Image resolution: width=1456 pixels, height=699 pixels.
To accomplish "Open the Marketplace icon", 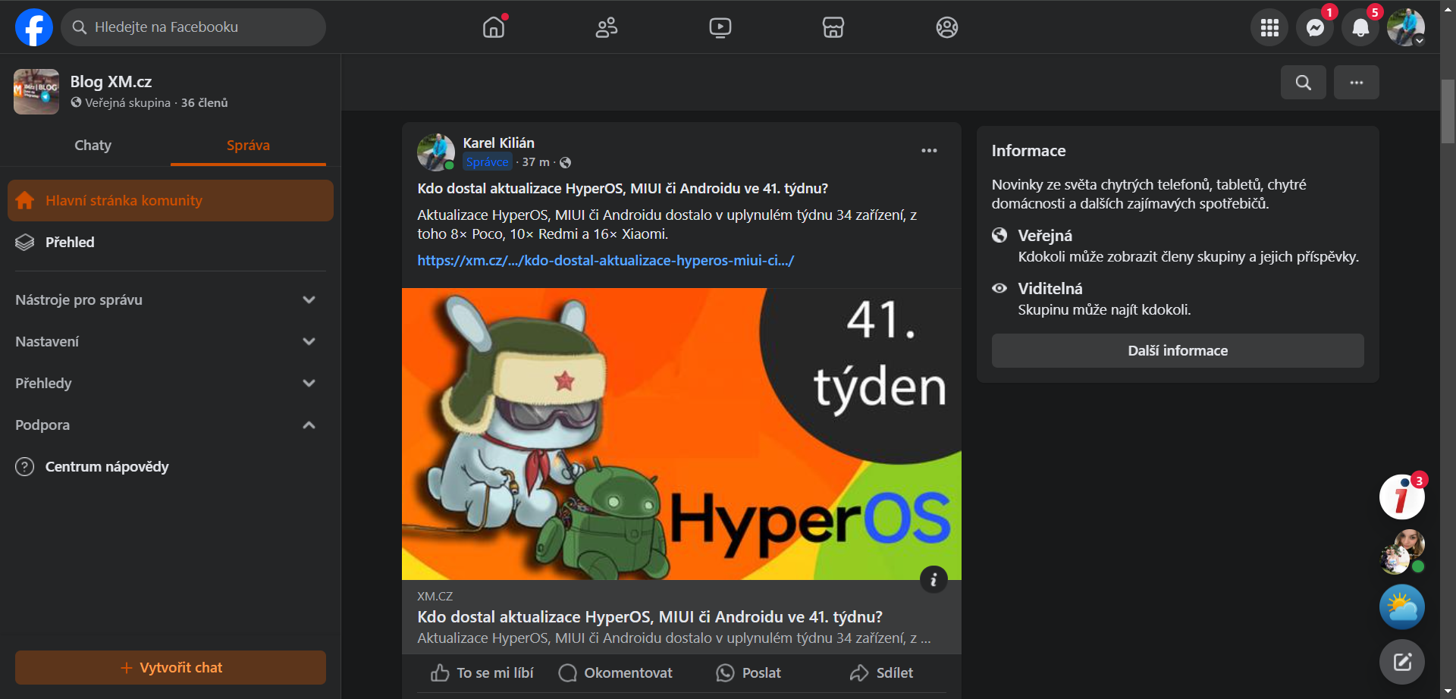I will [833, 27].
